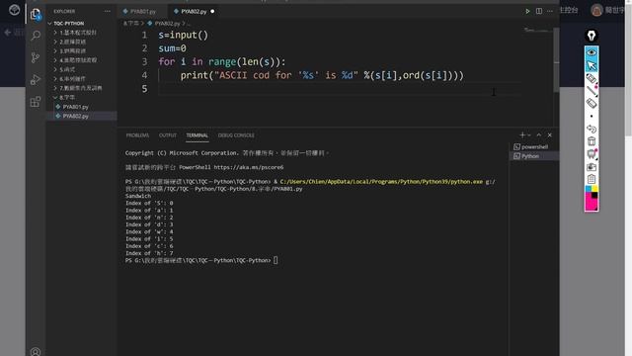The height and width of the screenshot is (356, 632).
Task: Open the Explorer view in activity bar
Action: click(36, 15)
